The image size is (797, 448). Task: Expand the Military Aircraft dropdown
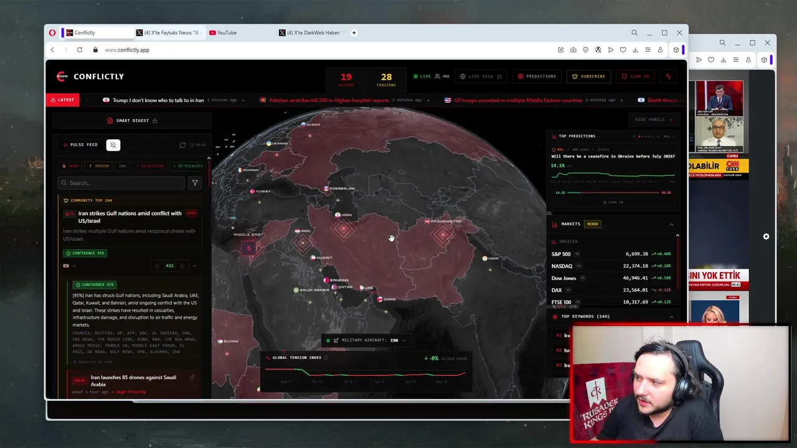pos(366,340)
